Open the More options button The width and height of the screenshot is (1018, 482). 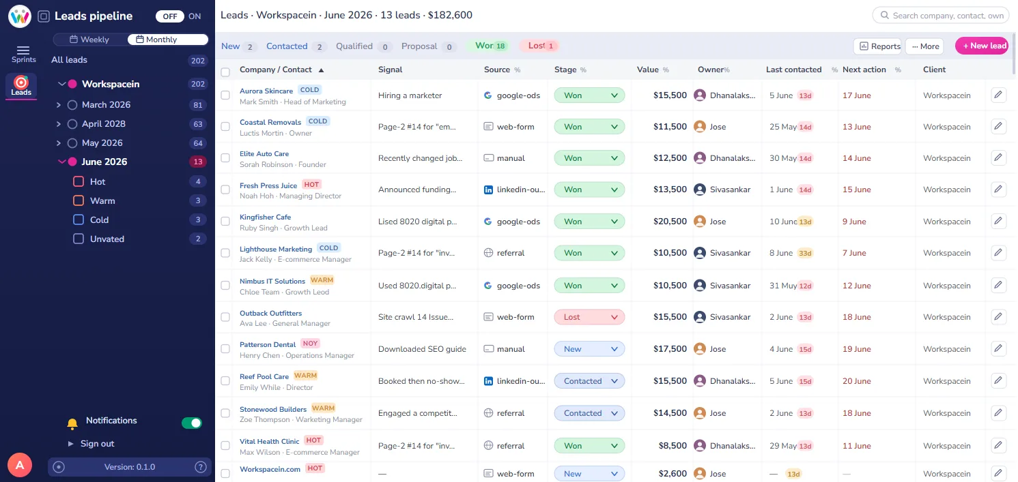(924, 46)
